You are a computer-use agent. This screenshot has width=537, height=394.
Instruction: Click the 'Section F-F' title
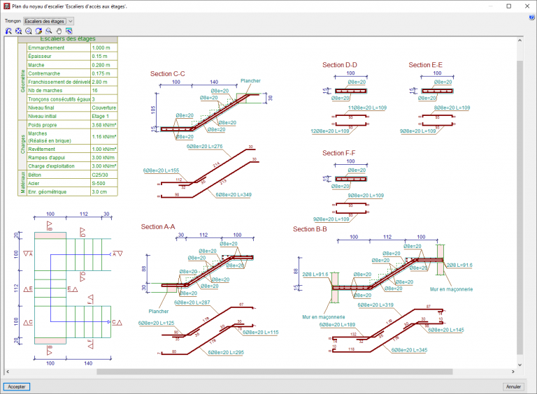coord(338,153)
